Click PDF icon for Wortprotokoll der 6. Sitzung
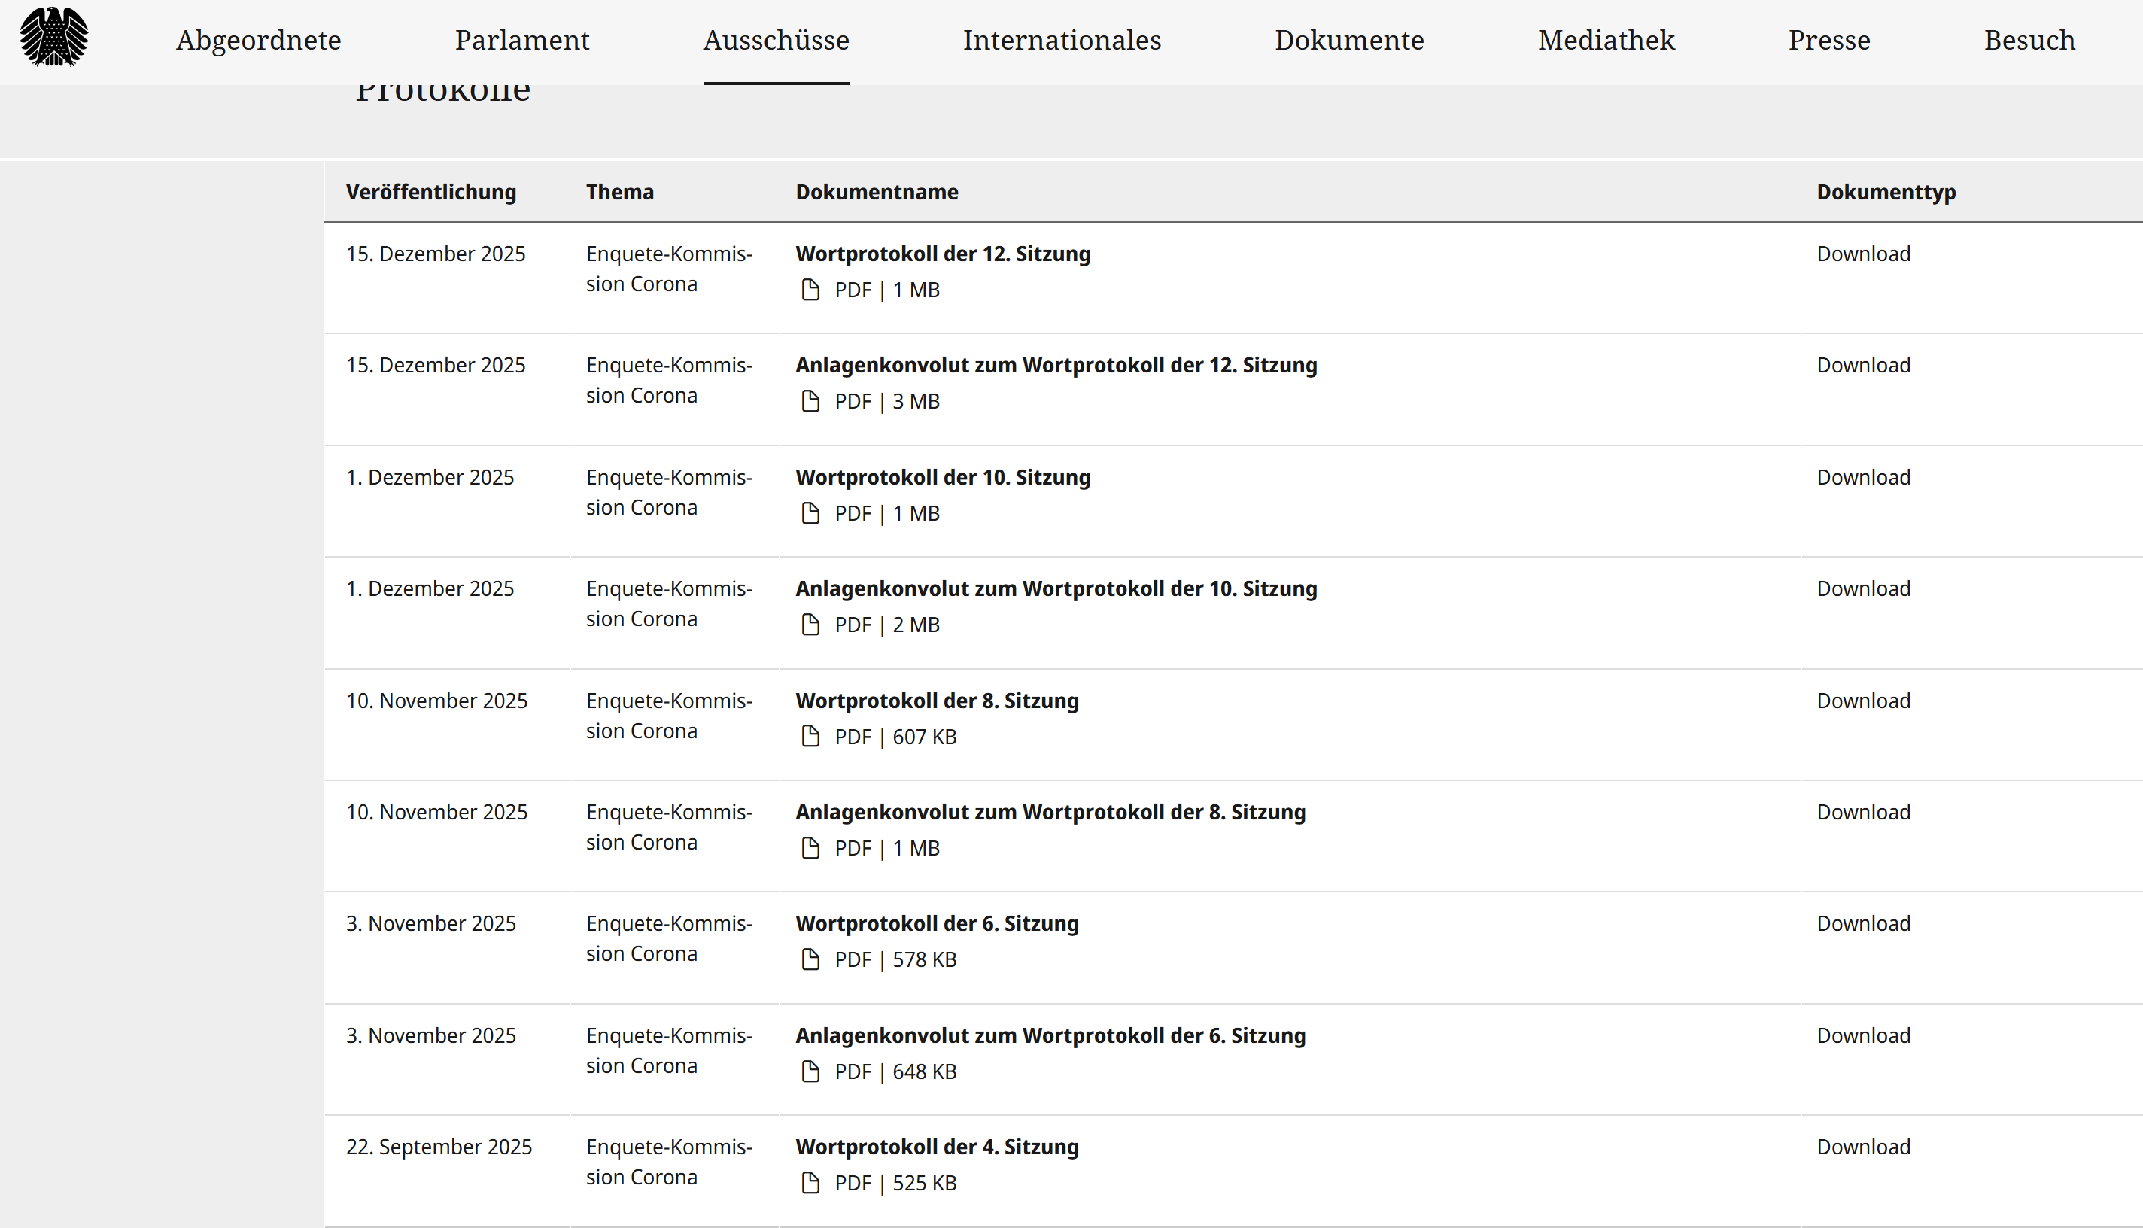Screen dimensions: 2143x1228 pyautogui.click(x=810, y=960)
